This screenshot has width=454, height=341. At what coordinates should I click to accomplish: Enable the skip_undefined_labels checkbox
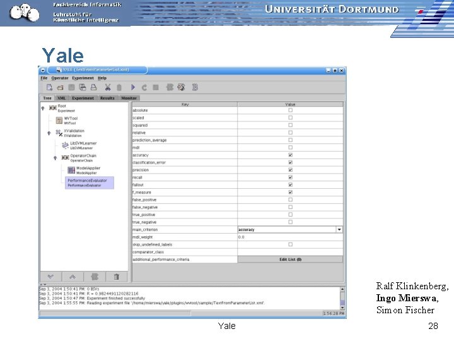click(x=291, y=244)
